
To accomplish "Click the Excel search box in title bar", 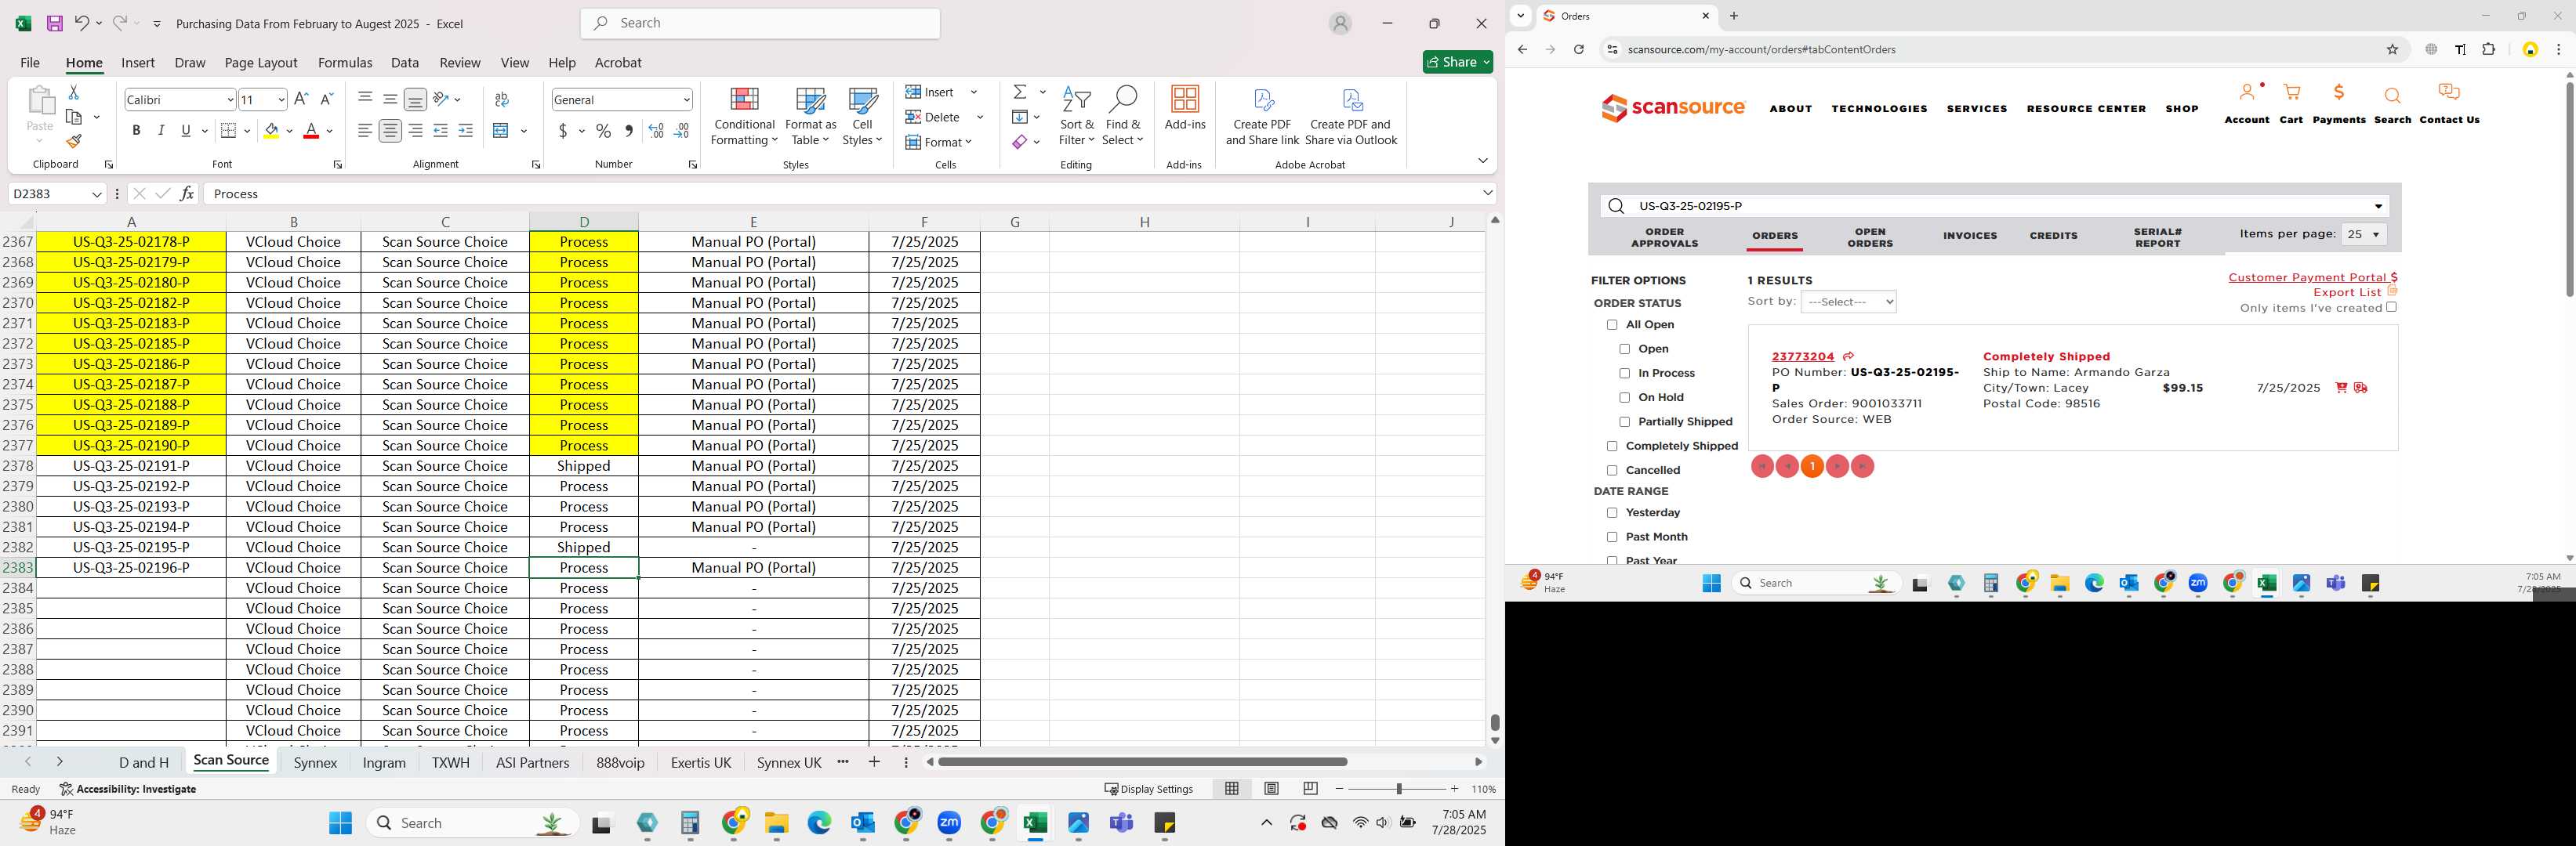I will tap(760, 23).
